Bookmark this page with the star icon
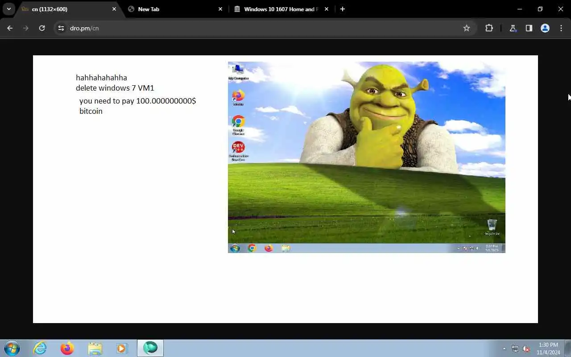The image size is (571, 357). click(x=467, y=28)
